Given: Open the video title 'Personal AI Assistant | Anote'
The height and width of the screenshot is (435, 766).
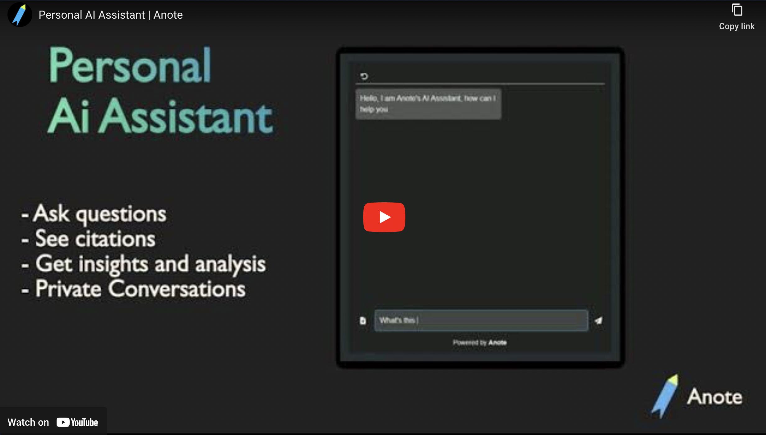Looking at the screenshot, I should [111, 15].
